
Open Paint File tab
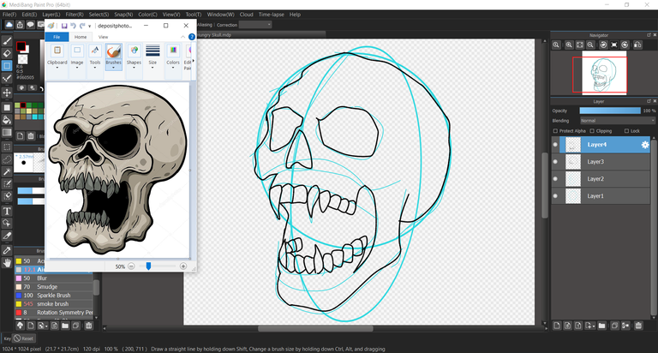click(57, 37)
